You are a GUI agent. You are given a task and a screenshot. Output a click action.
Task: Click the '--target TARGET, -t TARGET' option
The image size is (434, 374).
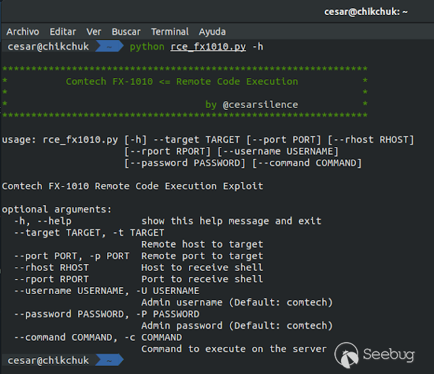tap(89, 233)
